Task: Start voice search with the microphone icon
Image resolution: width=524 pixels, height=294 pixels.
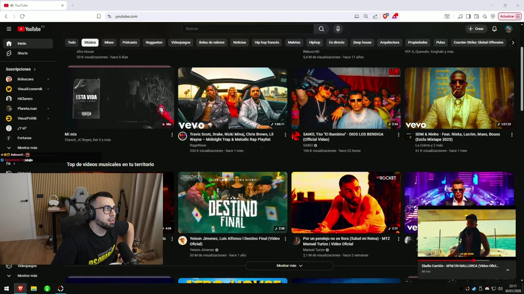Action: (338, 29)
